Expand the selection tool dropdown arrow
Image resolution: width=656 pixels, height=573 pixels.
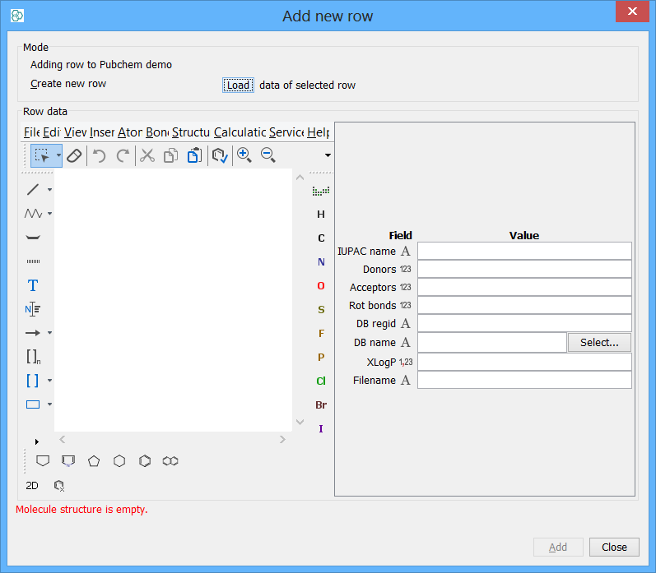(58, 155)
